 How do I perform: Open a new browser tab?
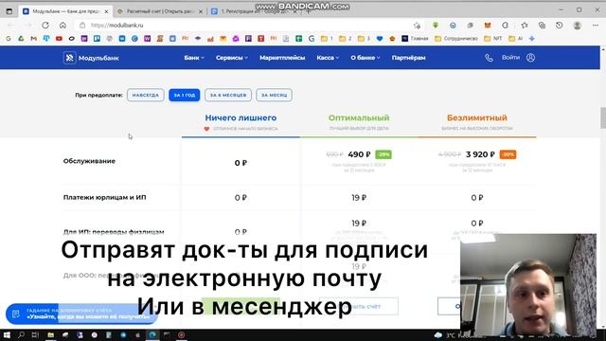click(309, 11)
